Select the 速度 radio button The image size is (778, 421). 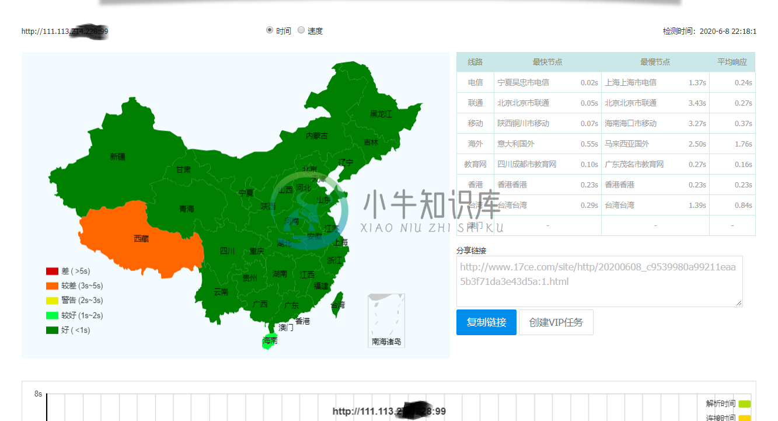(301, 30)
